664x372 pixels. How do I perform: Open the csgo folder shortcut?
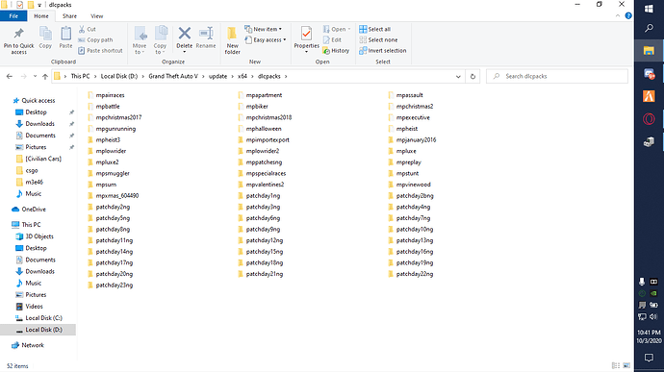(x=32, y=170)
